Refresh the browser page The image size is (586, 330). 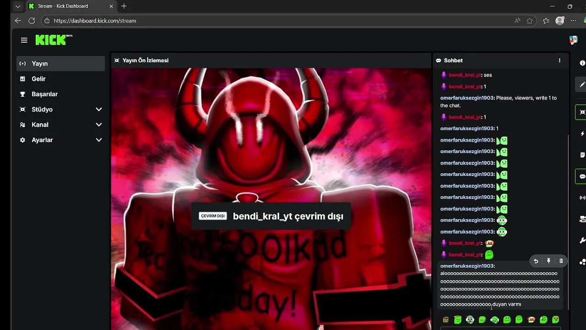32,21
